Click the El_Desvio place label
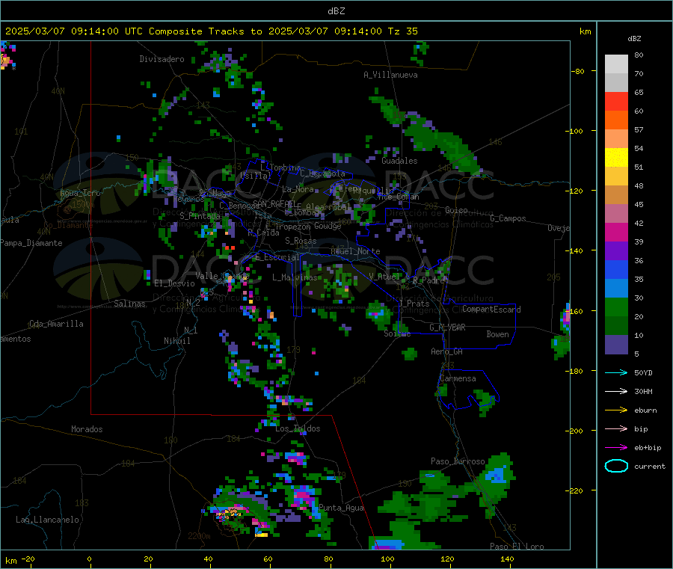 (x=174, y=283)
